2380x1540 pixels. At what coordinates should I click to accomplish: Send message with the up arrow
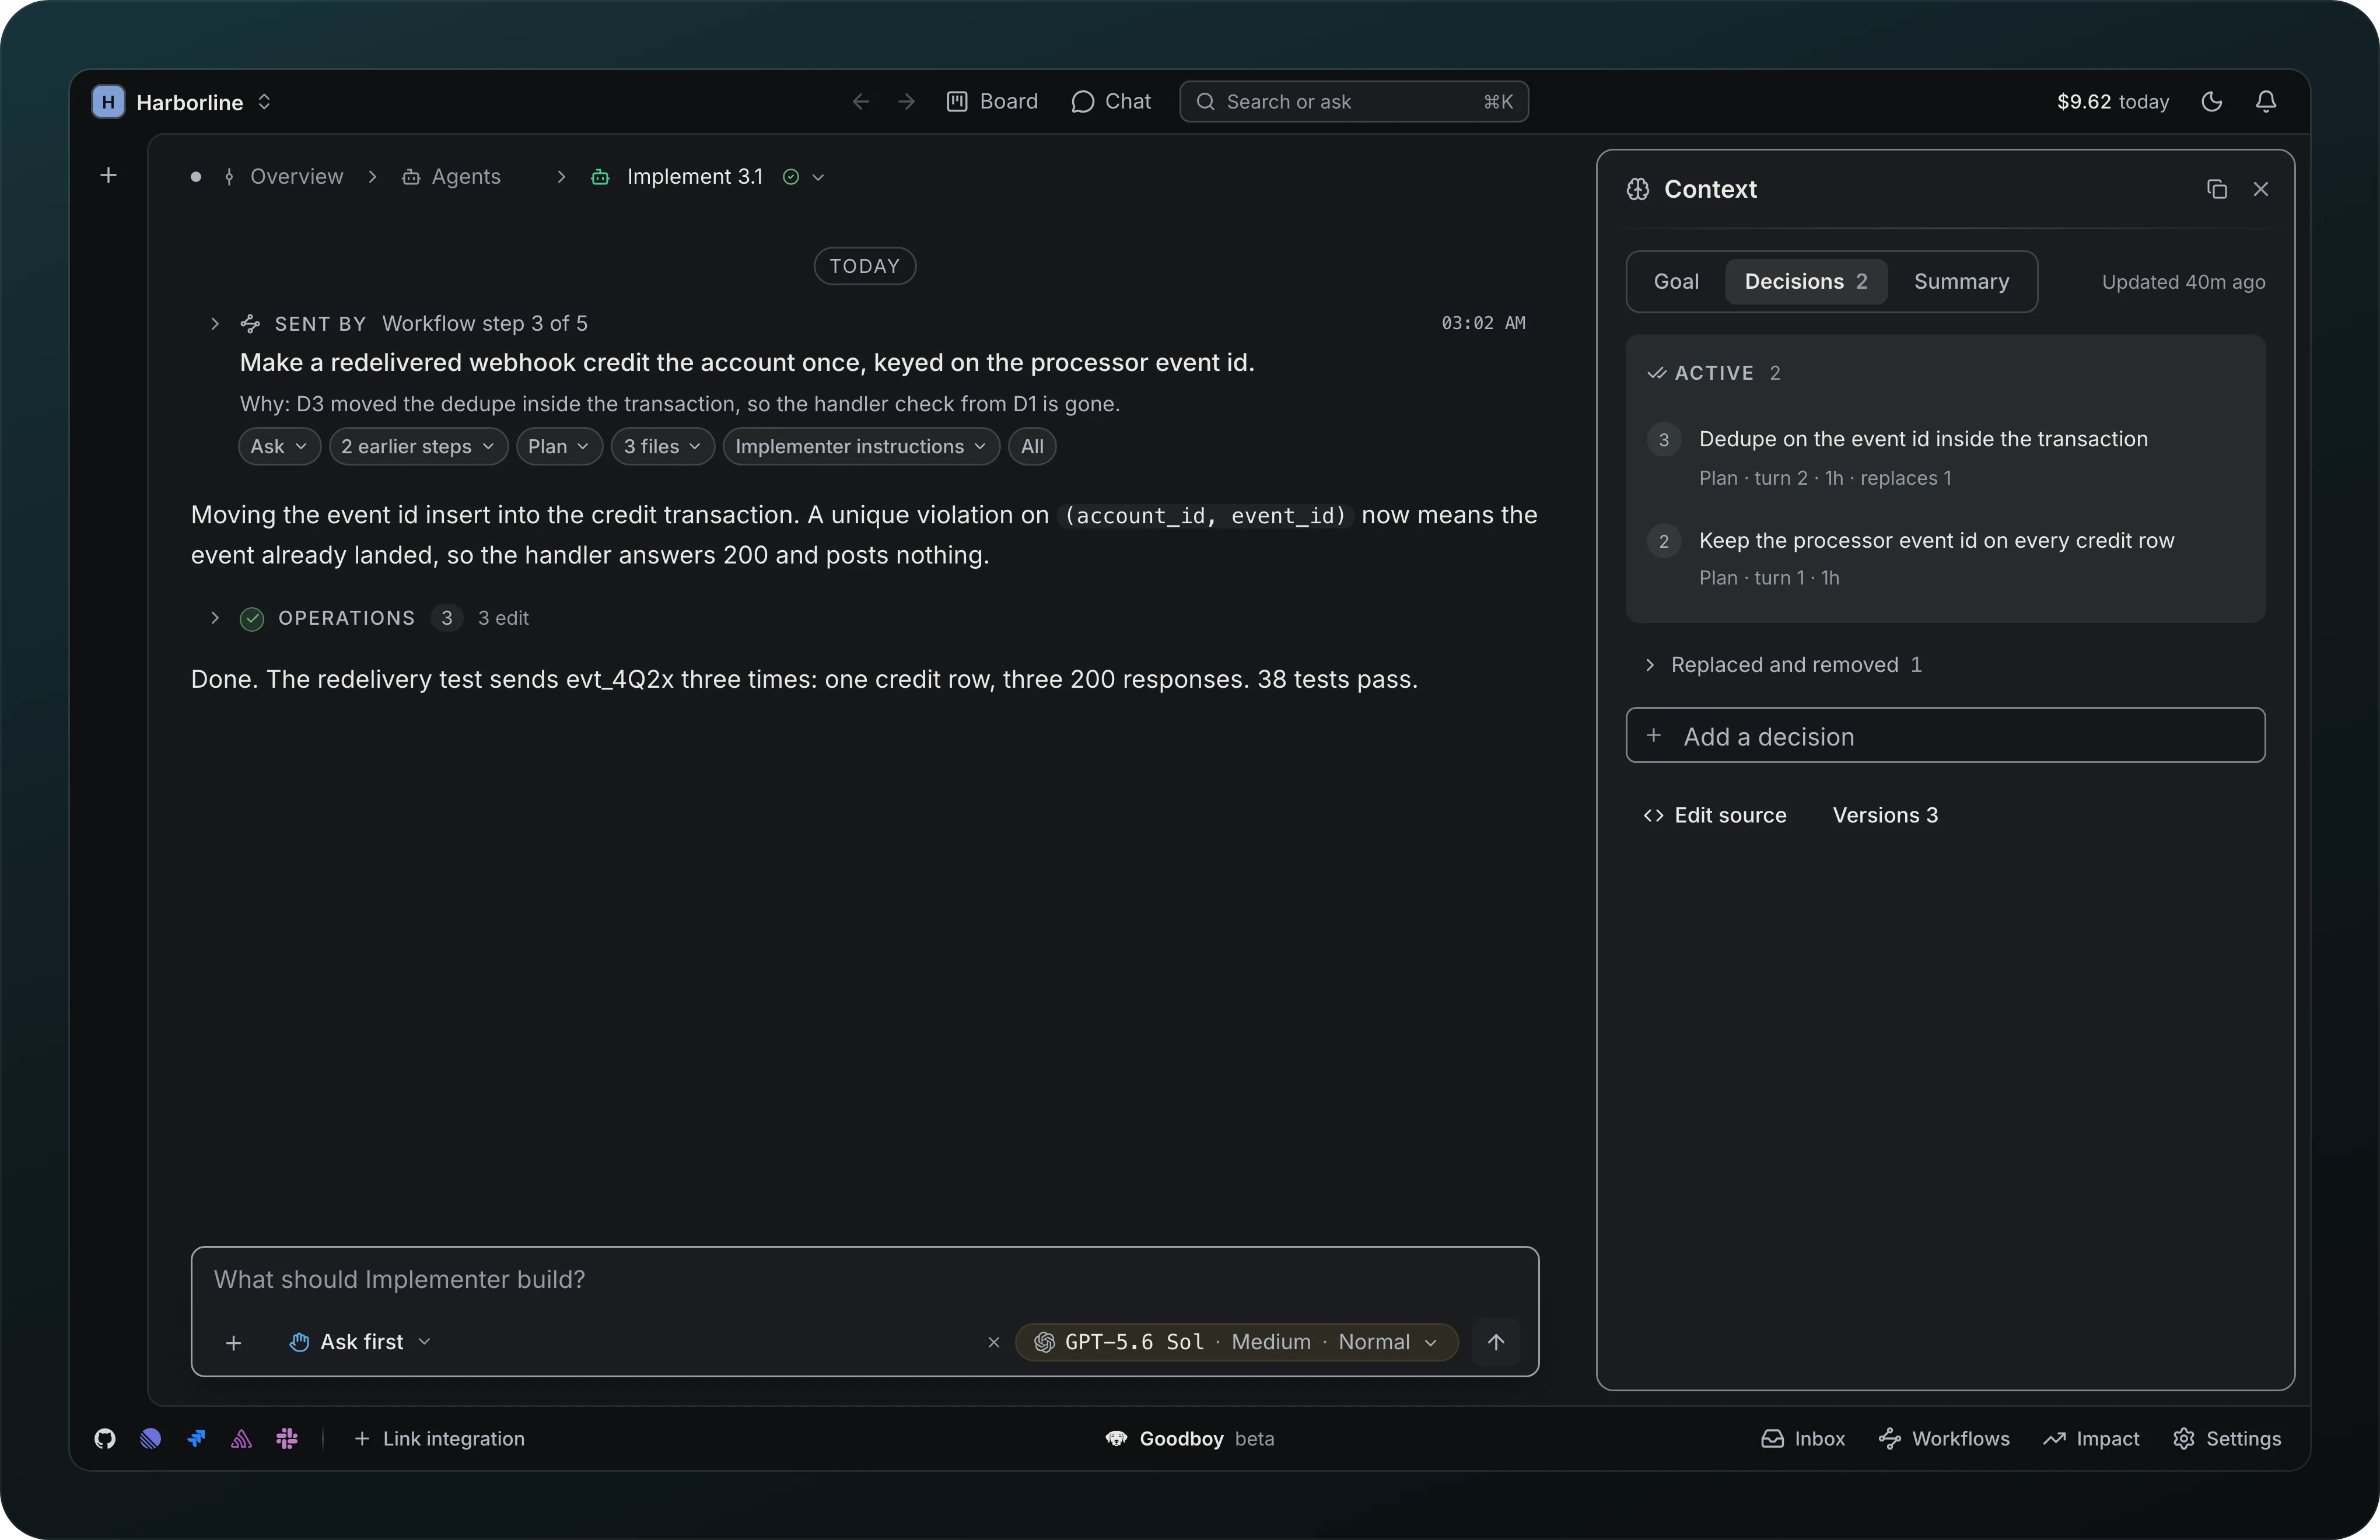click(x=1496, y=1342)
